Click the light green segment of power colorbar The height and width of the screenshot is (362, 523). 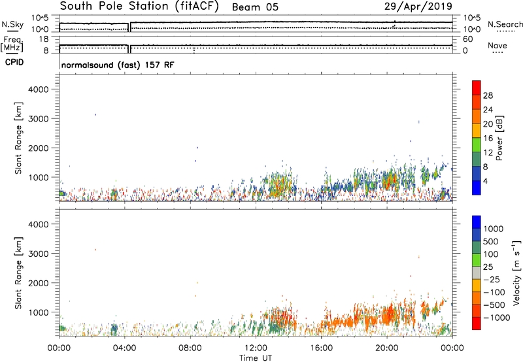[477, 145]
